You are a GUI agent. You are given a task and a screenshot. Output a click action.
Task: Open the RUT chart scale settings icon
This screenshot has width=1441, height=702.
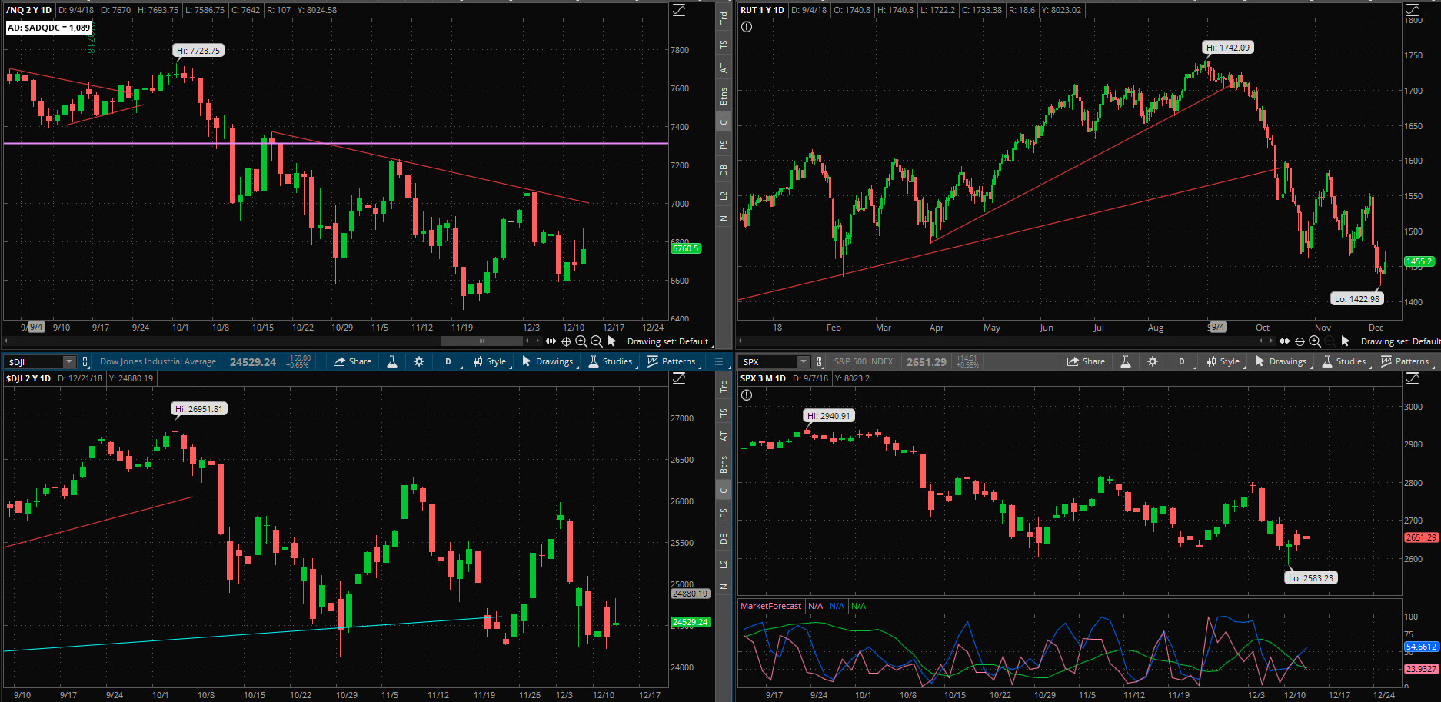pyautogui.click(x=1413, y=10)
